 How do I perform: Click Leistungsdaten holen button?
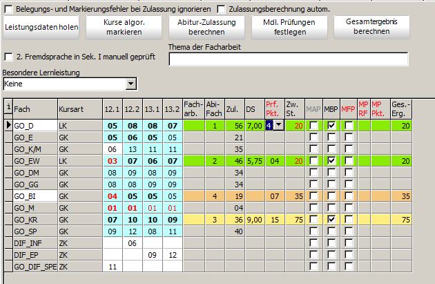pos(41,27)
